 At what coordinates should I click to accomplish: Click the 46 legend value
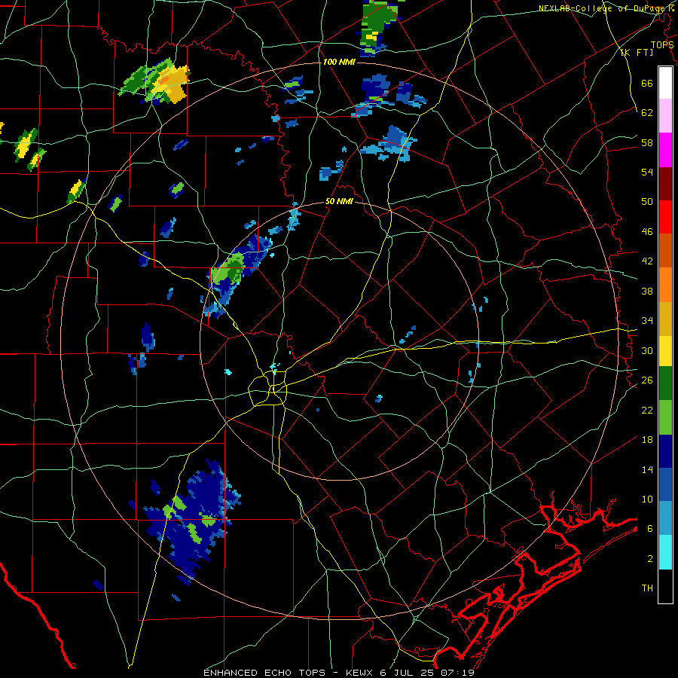[x=647, y=231]
